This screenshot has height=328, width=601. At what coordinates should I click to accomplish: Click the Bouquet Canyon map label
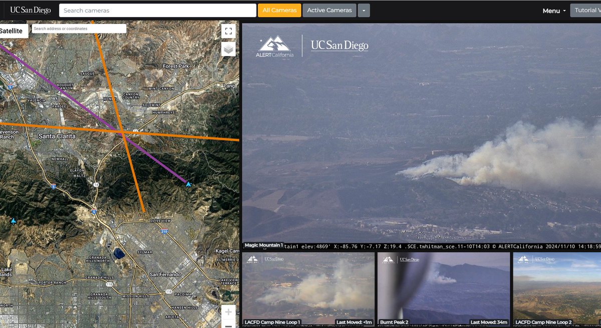66,86
